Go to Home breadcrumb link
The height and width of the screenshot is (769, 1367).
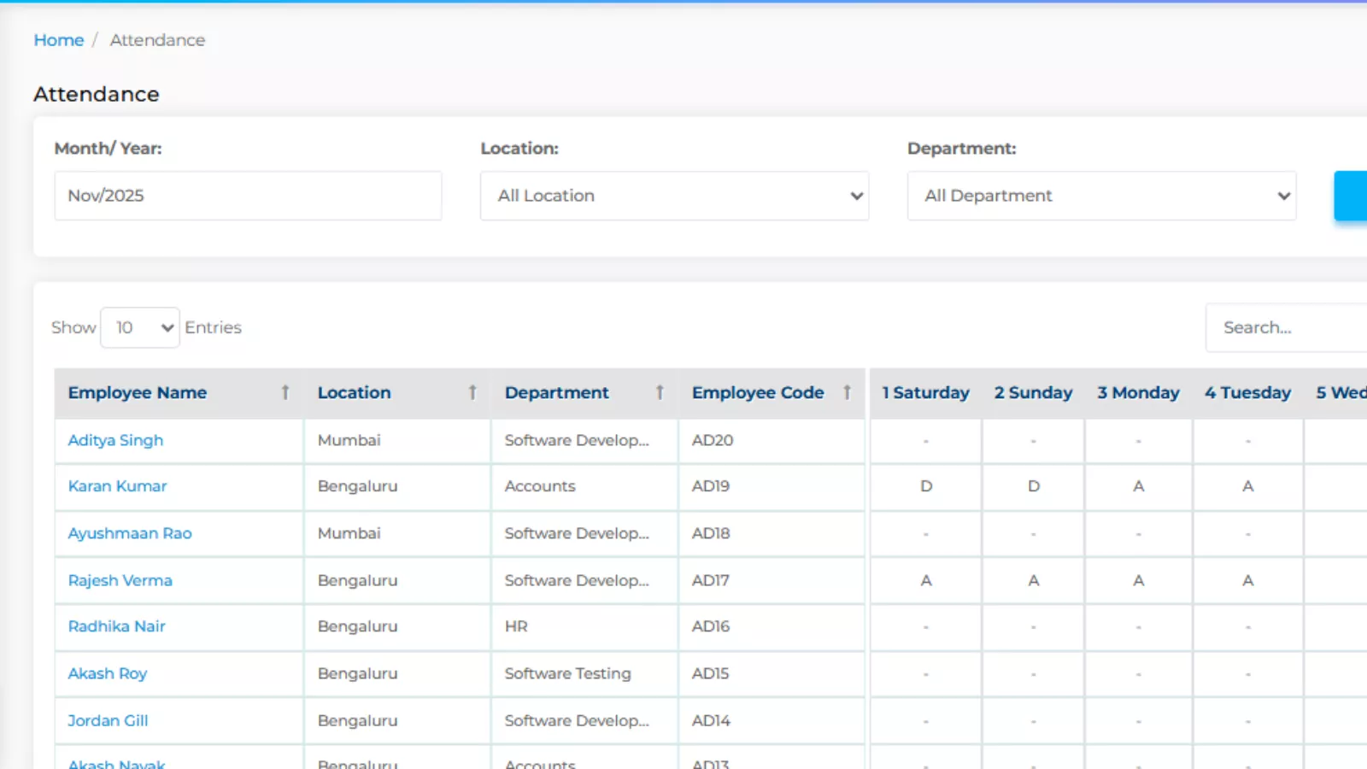coord(59,40)
